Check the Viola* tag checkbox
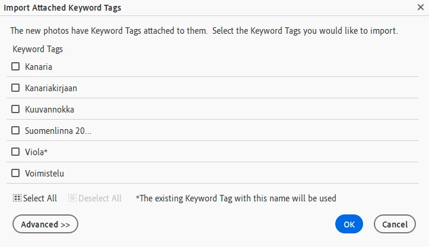This screenshot has width=429, height=247. click(16, 152)
